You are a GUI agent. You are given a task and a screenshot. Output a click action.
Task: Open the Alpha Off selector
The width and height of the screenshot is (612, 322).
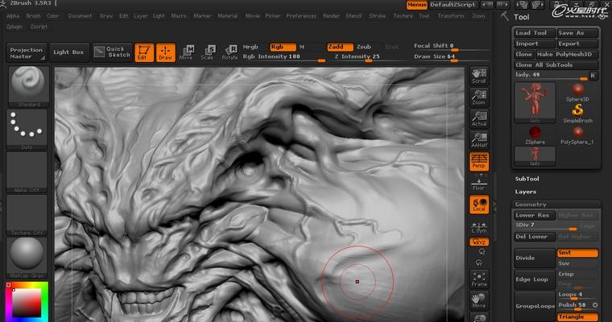pyautogui.click(x=27, y=172)
